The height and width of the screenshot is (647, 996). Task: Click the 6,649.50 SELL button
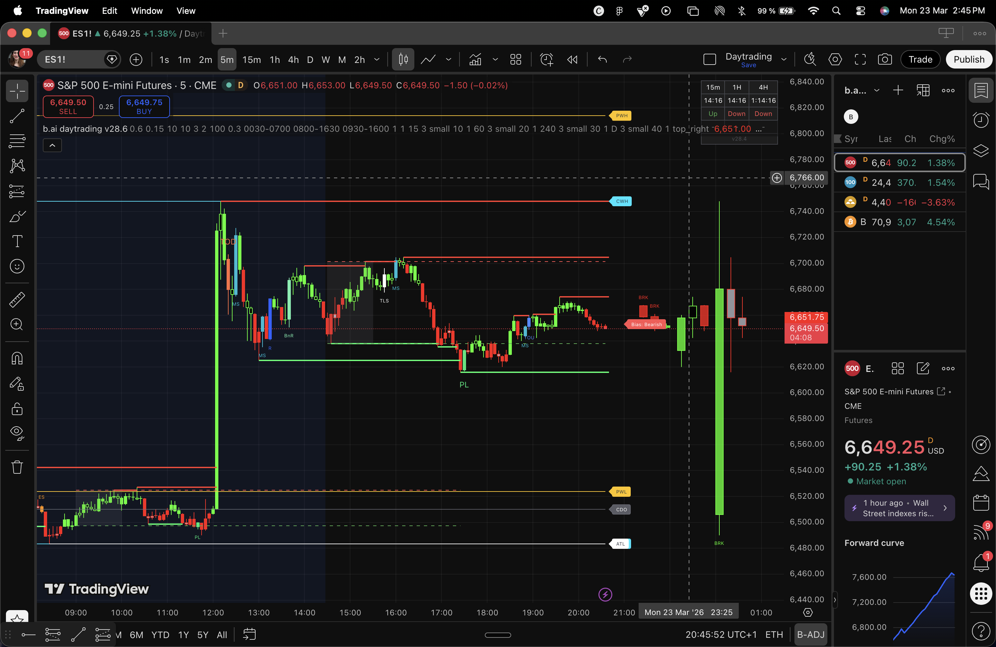coord(68,106)
